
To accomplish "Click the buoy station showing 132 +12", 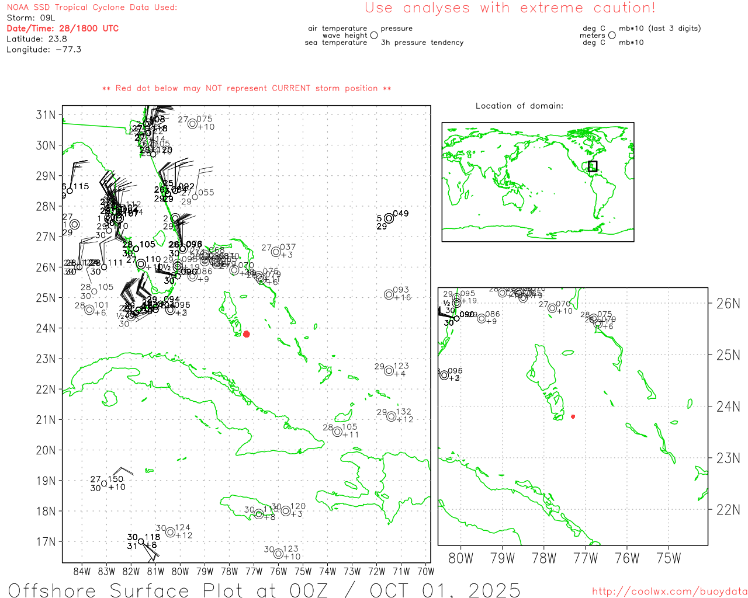I will [391, 416].
